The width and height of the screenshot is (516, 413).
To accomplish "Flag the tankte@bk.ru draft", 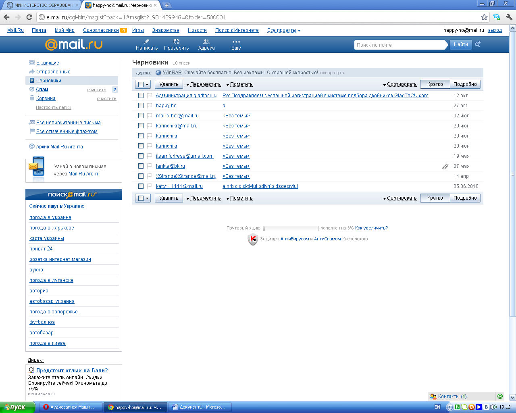I will coord(149,166).
